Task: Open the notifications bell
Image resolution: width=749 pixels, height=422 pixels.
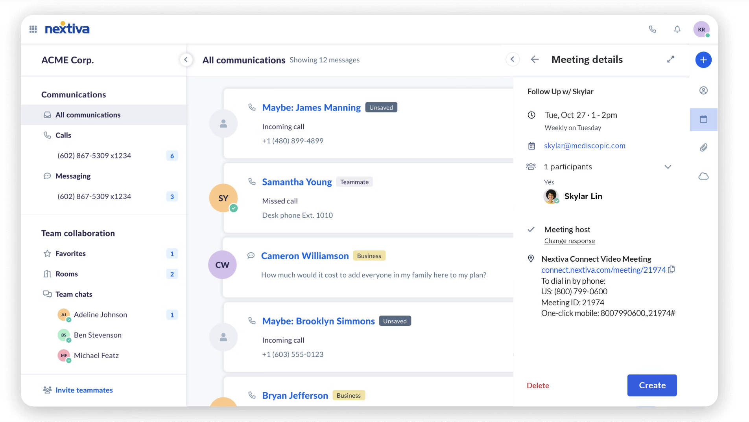Action: point(677,29)
